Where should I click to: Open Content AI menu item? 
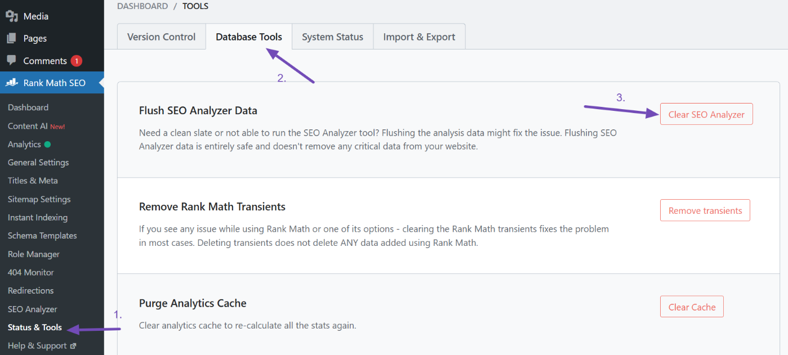[28, 126]
